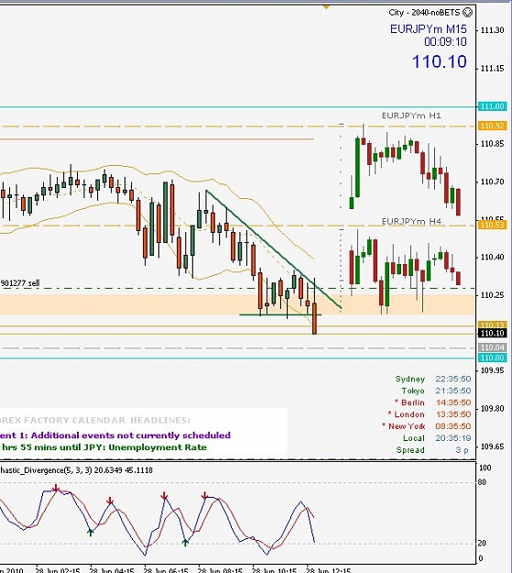Screen dimensions: 512x573
Task: Click the "110.85" price axis value
Action: tap(492, 144)
